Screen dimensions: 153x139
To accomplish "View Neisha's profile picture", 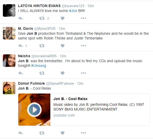I will click(x=9, y=61).
